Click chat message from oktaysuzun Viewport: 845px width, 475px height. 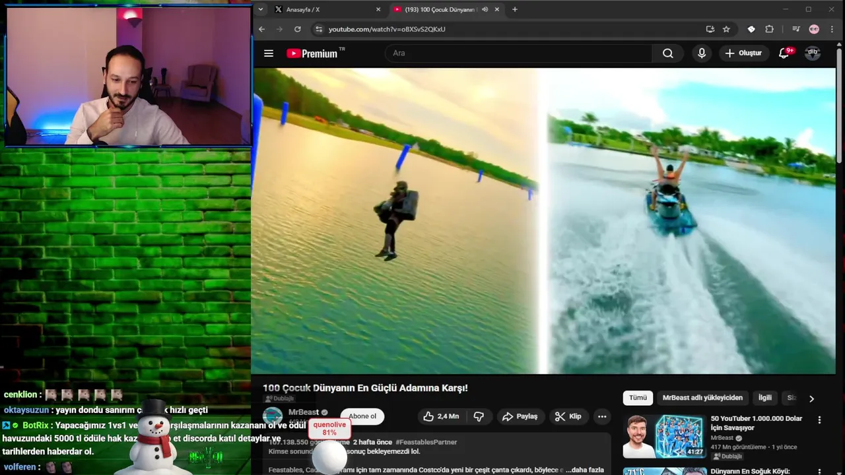106,410
